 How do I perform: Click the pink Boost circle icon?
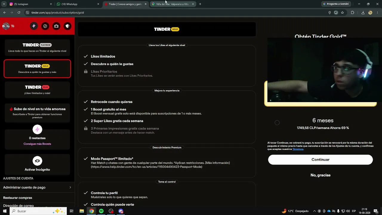[x=37, y=129]
